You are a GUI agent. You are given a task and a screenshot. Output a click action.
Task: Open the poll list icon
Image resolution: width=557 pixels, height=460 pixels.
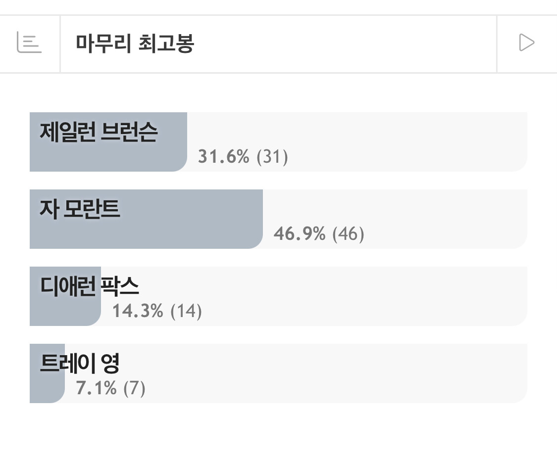(29, 43)
